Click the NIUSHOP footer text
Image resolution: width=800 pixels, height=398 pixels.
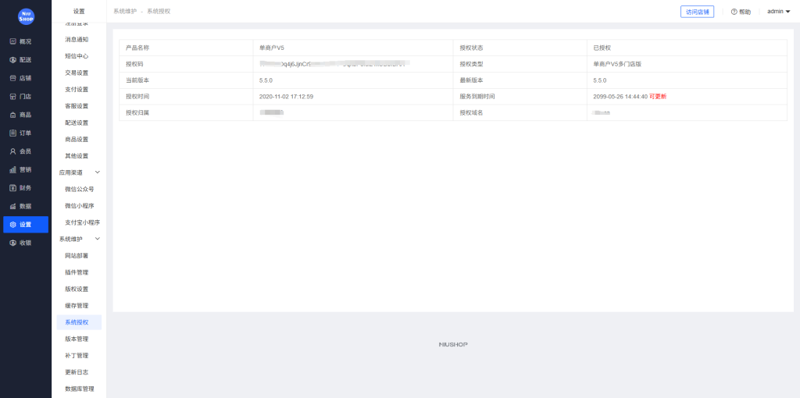pos(453,344)
